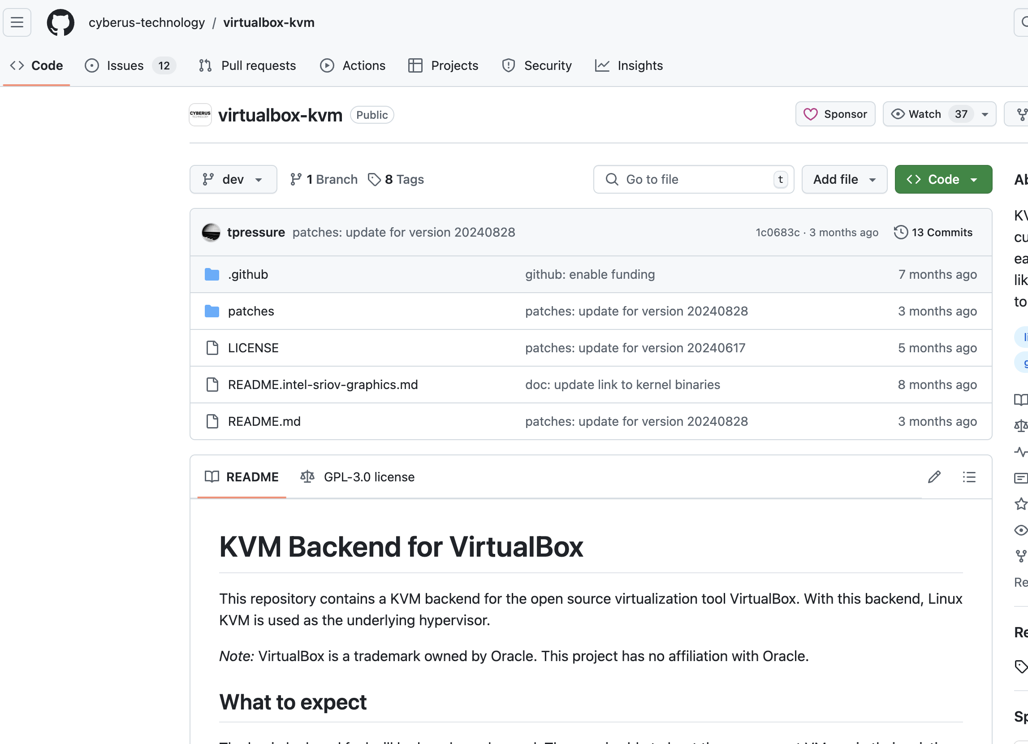1028x744 pixels.
Task: Open the Actions tab
Action: 353,66
